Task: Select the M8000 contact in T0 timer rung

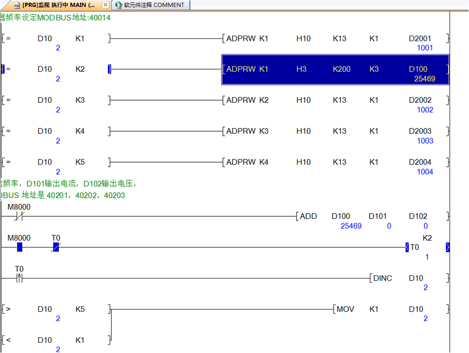Action: tap(19, 247)
